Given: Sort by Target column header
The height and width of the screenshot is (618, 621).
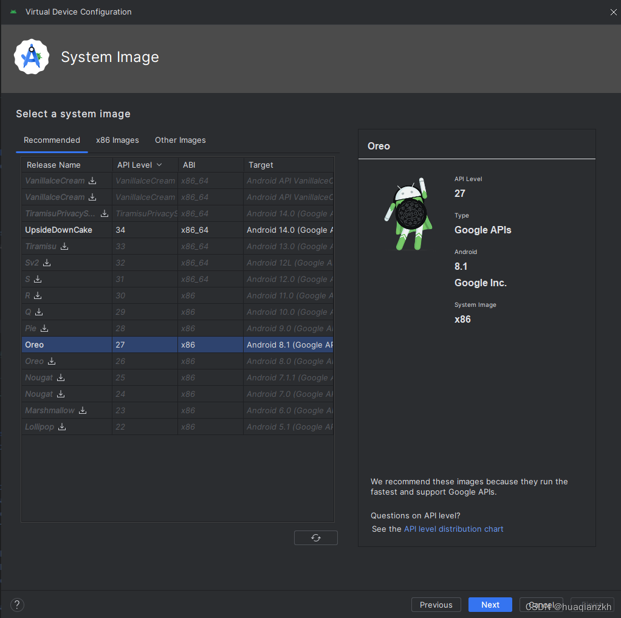Looking at the screenshot, I should [289, 165].
